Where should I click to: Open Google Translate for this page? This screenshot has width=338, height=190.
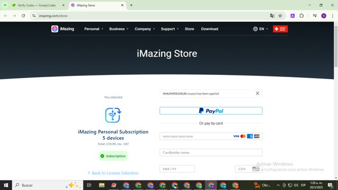tap(272, 16)
